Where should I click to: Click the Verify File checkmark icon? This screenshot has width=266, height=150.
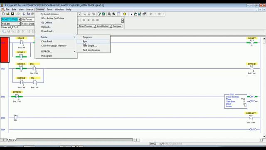[99, 14]
